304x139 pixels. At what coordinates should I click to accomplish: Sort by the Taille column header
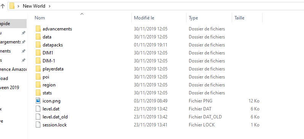point(239,18)
